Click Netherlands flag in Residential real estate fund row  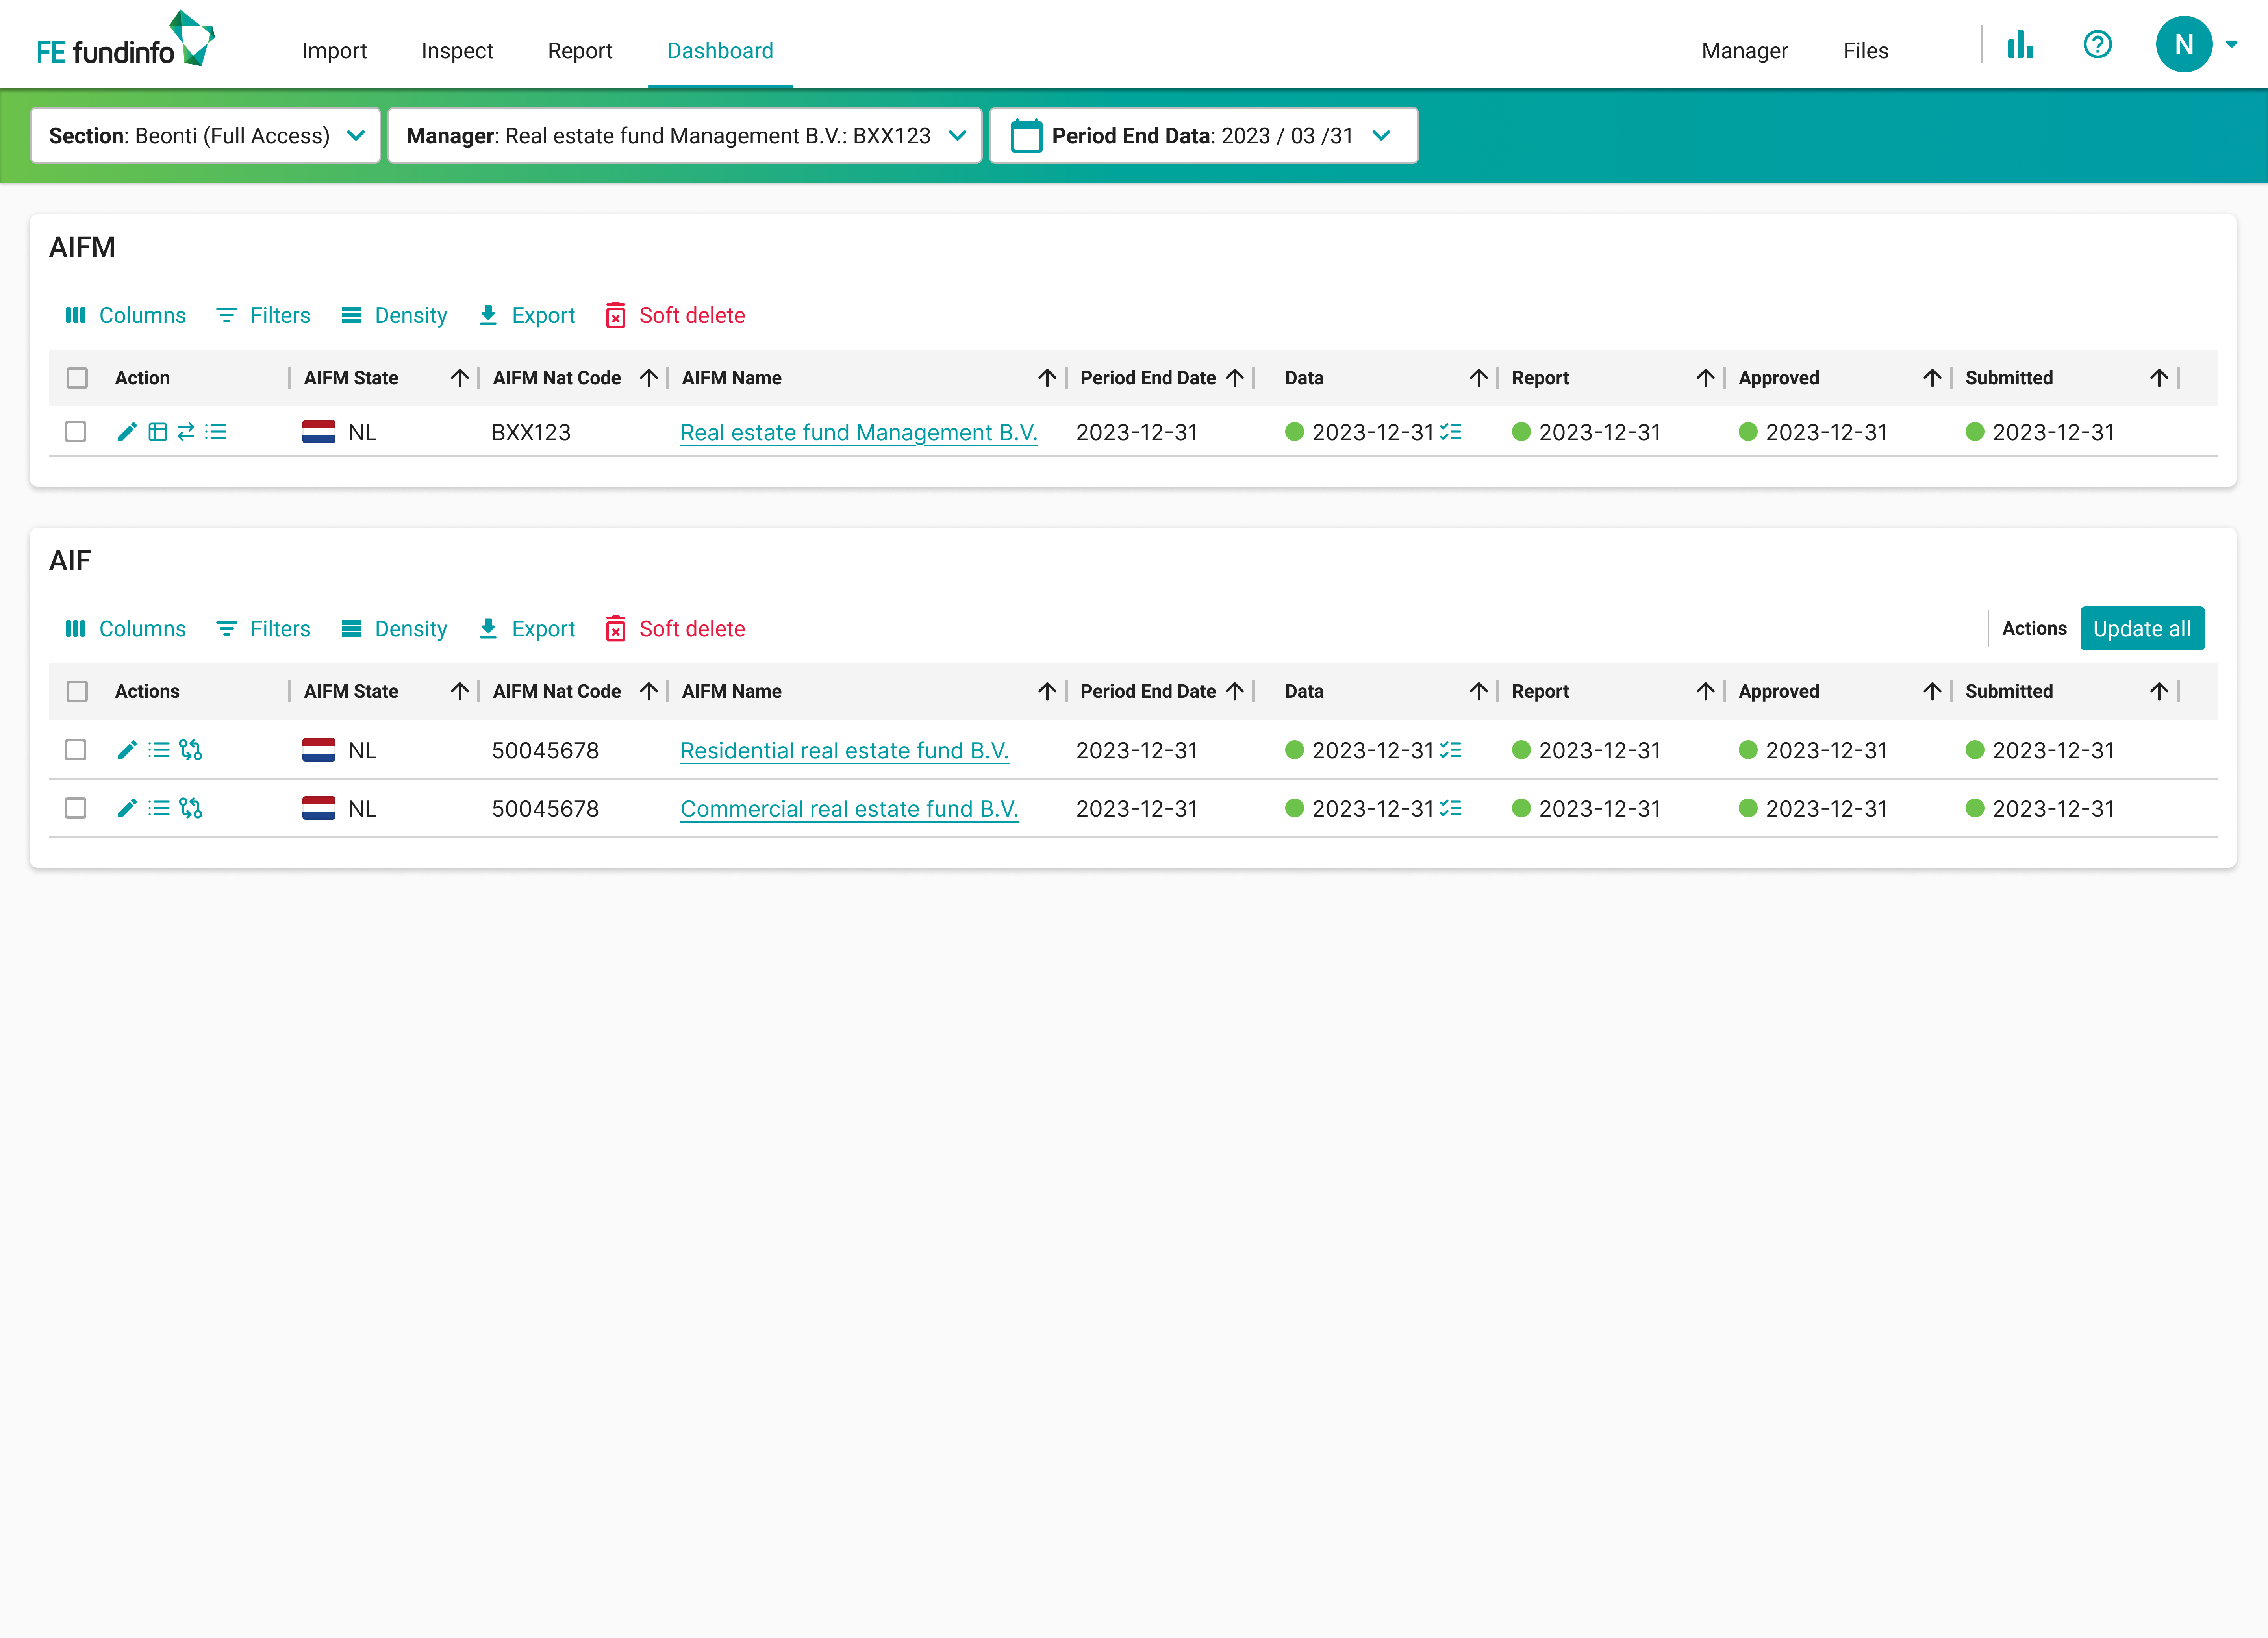pos(318,750)
